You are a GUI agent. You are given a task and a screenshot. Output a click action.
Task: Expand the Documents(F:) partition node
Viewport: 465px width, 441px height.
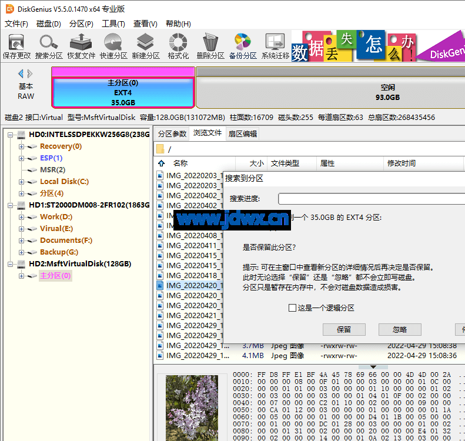(21, 240)
